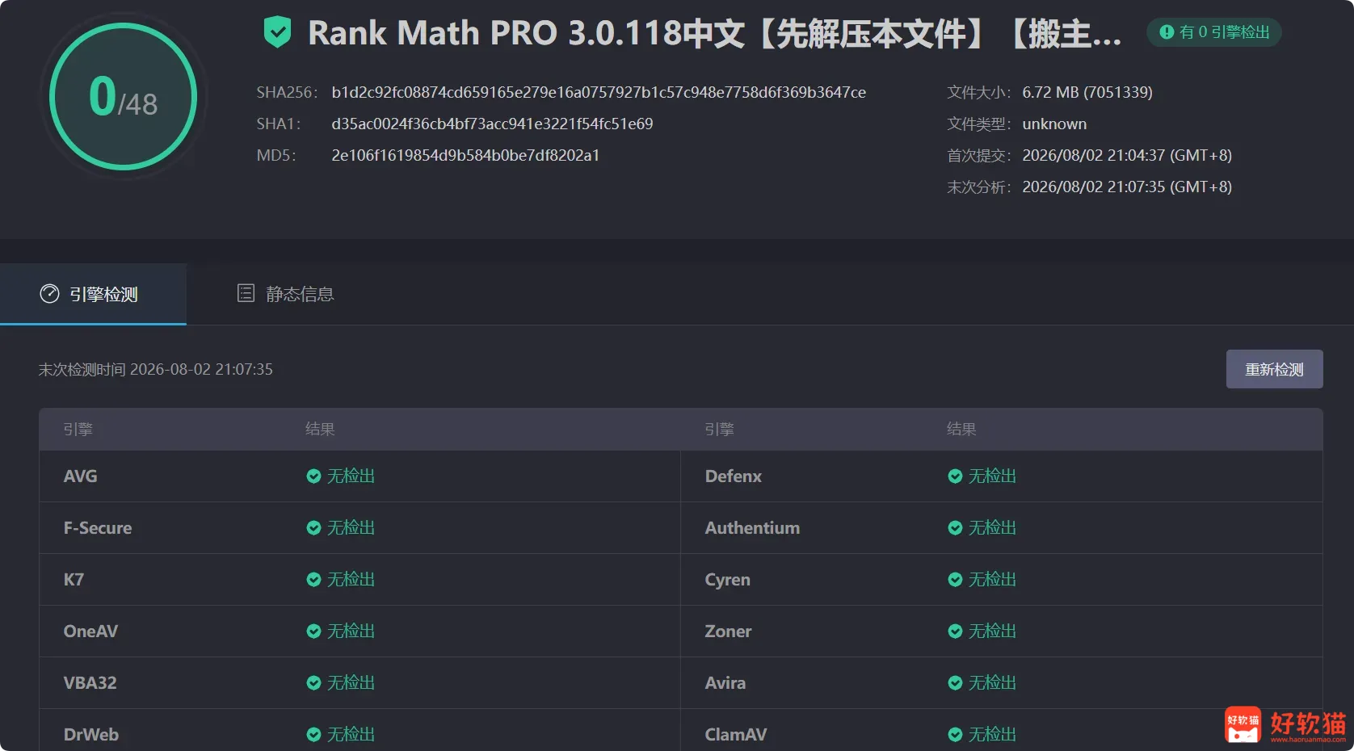1354x751 pixels.
Task: Click the file size value 6.72 MB
Action: [x=1087, y=92]
